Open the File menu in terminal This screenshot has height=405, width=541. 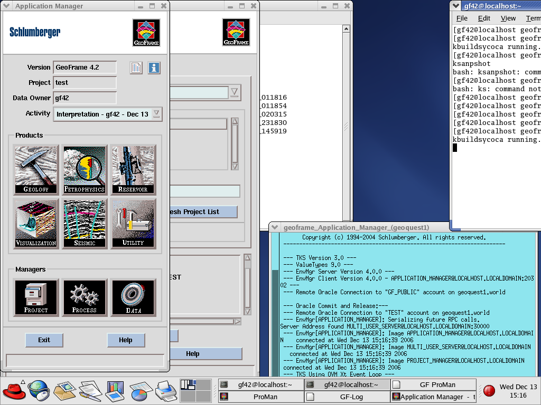462,18
